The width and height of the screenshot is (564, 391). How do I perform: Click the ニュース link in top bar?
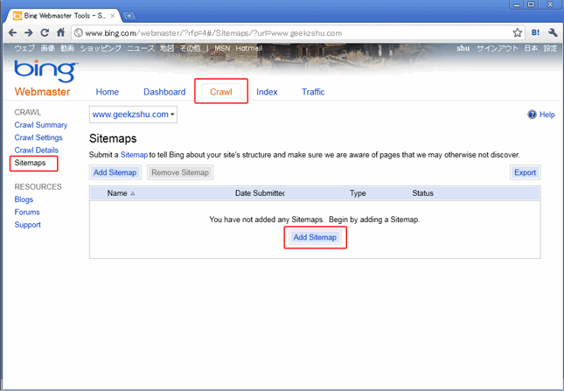coord(141,48)
